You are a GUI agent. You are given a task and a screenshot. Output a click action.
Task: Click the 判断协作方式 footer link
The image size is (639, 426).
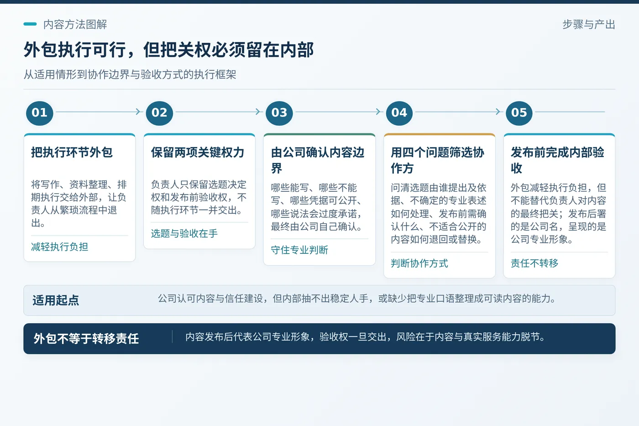point(419,263)
